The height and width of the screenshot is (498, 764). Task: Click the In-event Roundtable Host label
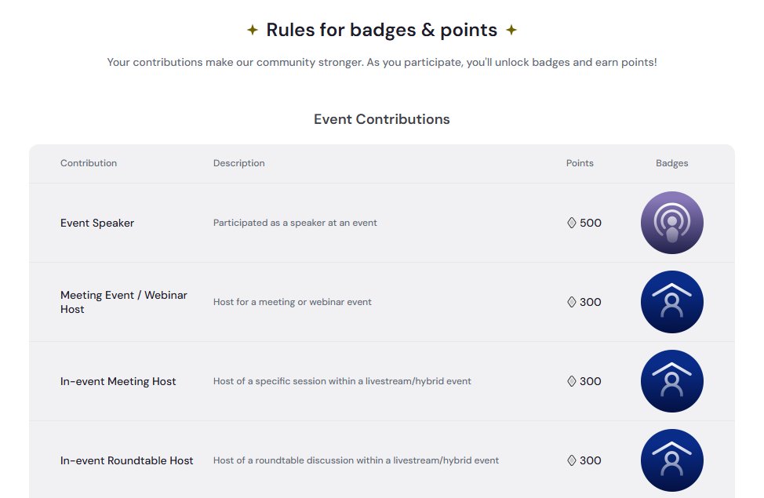point(127,460)
